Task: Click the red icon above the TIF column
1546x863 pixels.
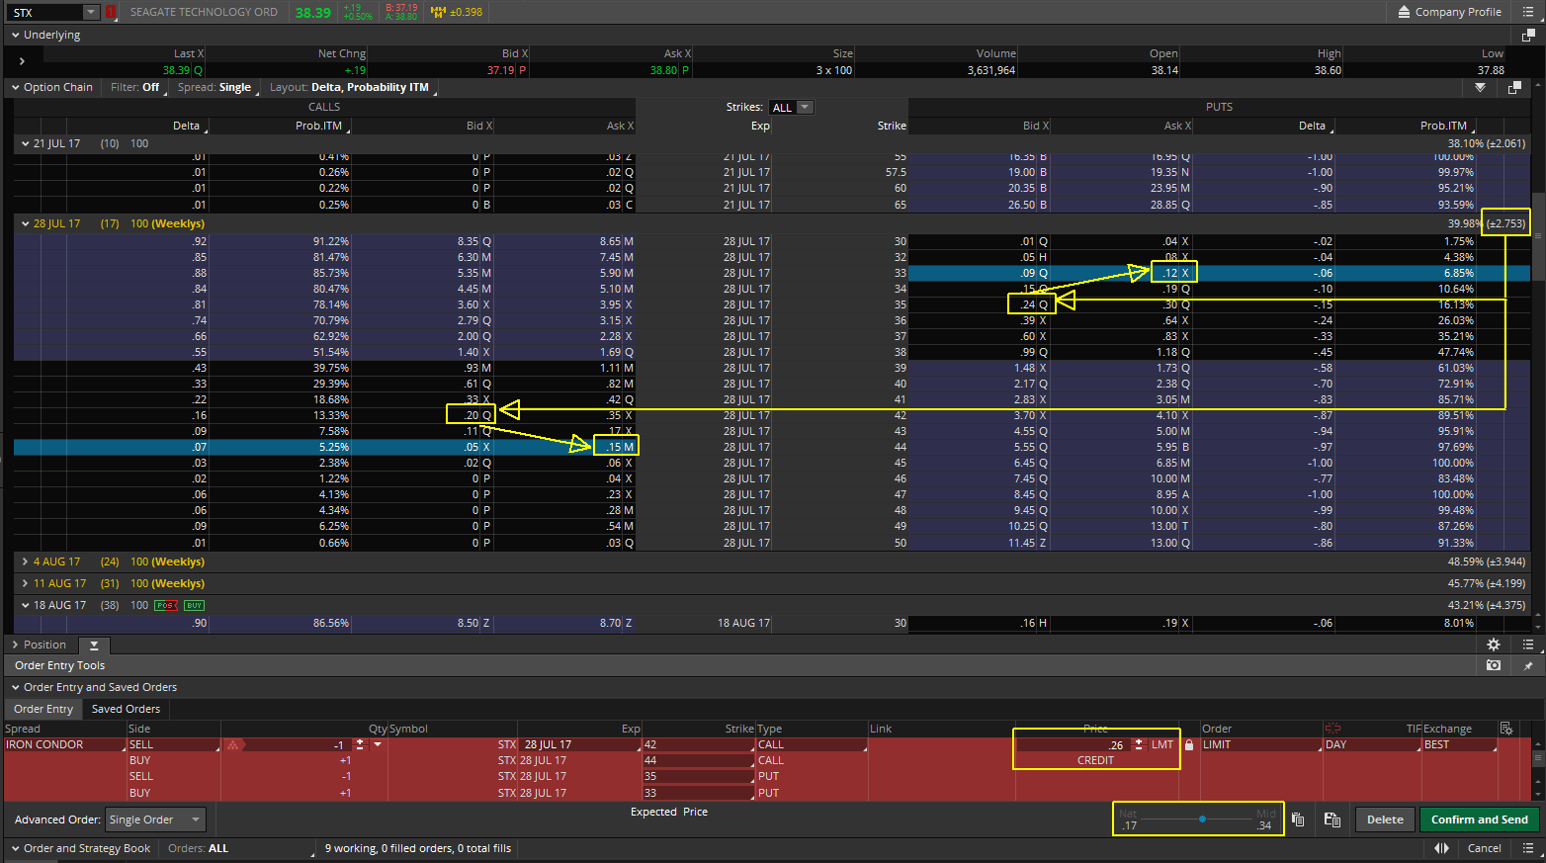Action: coord(1332,729)
